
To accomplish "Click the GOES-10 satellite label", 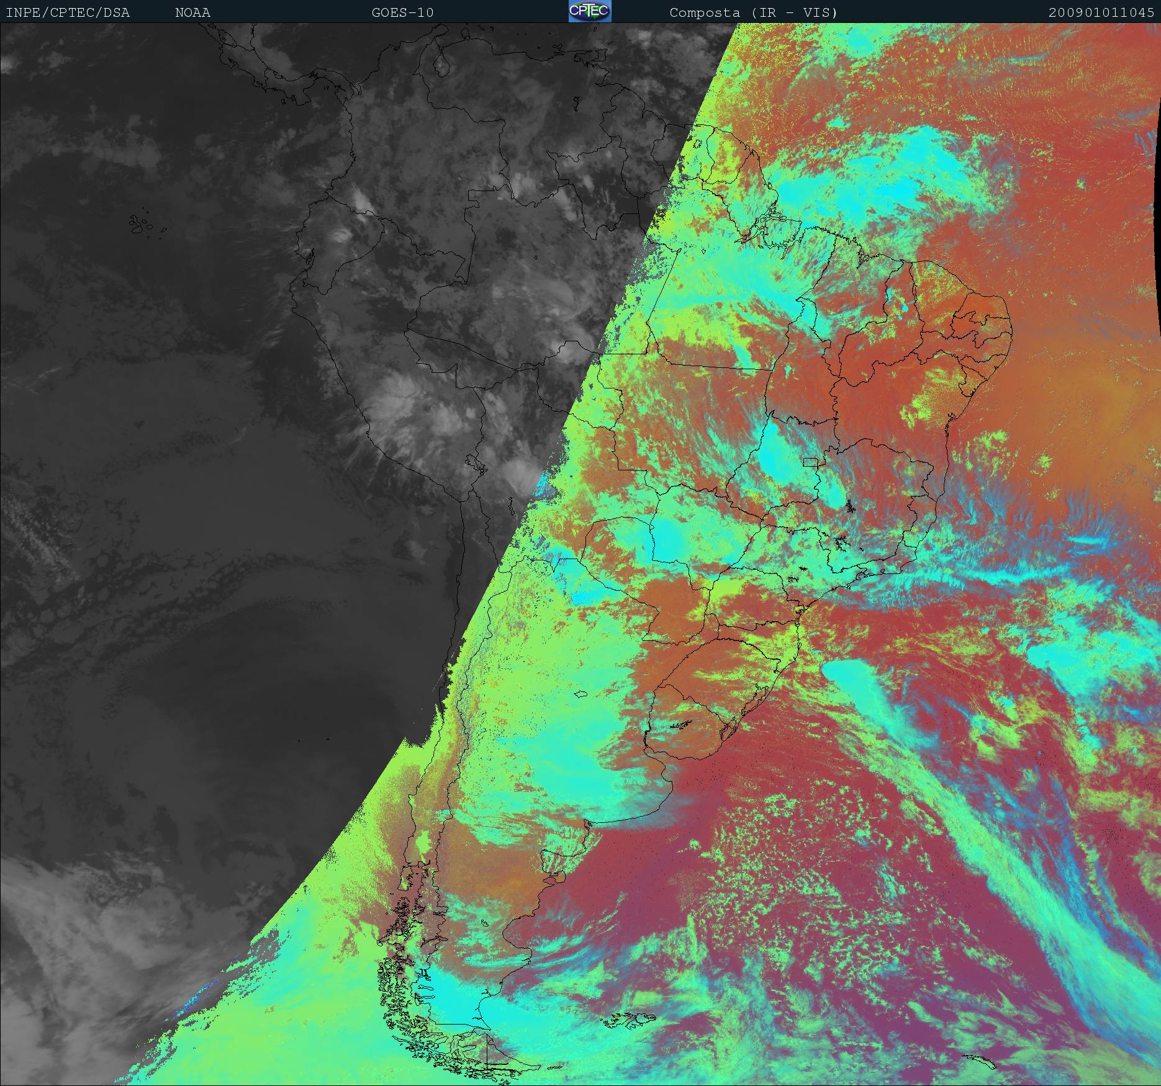I will tap(402, 12).
